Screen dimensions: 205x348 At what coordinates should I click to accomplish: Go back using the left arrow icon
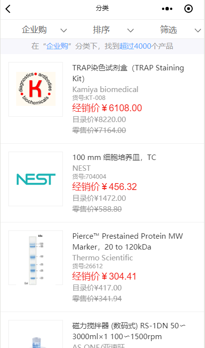click(8, 9)
